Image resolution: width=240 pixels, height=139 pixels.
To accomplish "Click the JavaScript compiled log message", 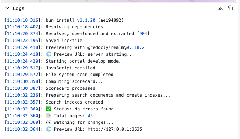I will tap(70, 68).
